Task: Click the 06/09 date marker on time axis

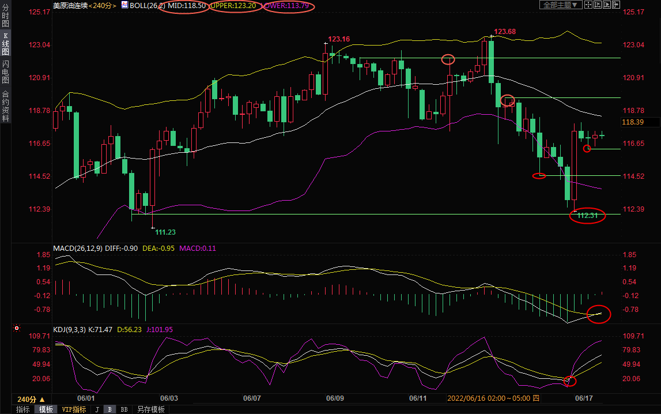Action: tap(335, 398)
